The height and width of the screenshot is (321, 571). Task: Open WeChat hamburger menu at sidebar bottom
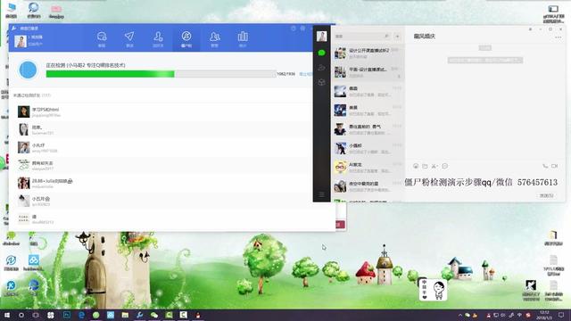click(321, 194)
